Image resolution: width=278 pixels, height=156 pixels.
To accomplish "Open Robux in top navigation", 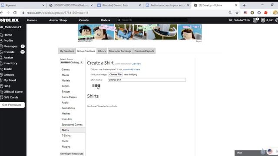I will (106, 20).
